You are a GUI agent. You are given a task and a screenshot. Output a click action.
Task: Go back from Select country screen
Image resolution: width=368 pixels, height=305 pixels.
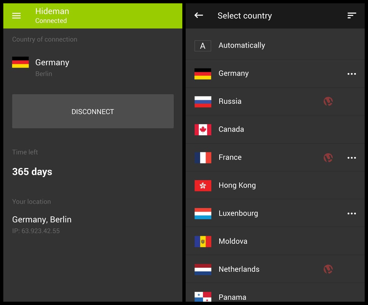199,16
